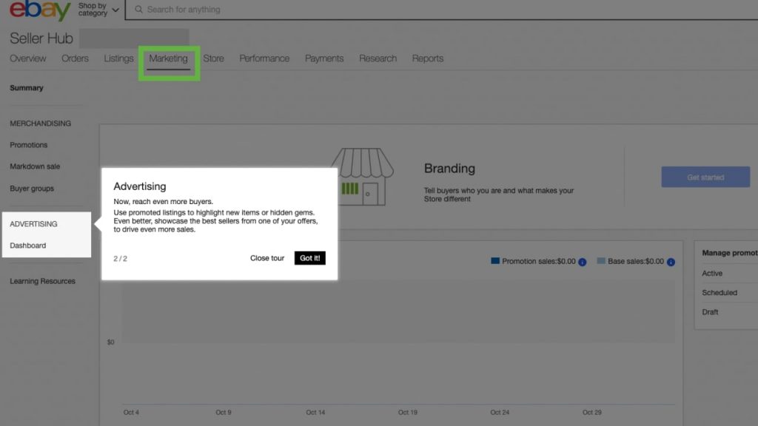Click Close tour in the Advertising popup
This screenshot has height=426, width=758.
(266, 258)
